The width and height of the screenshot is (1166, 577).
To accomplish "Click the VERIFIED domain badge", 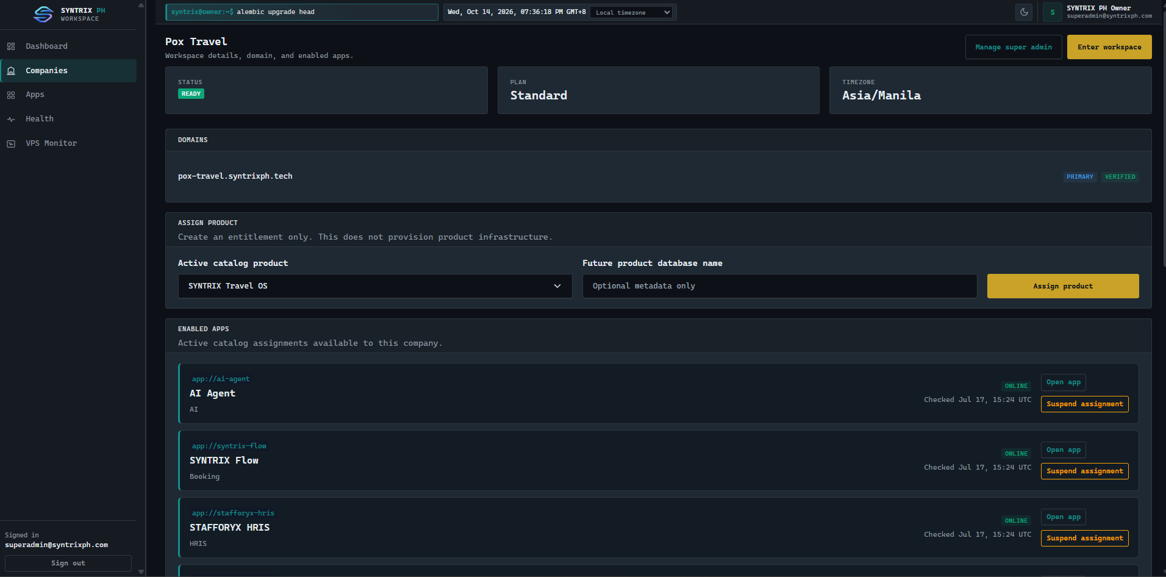I will pos(1120,177).
